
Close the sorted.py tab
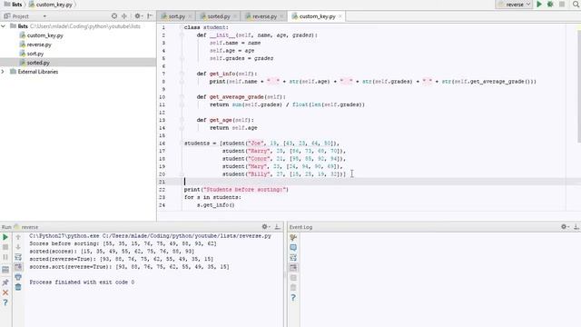235,16
